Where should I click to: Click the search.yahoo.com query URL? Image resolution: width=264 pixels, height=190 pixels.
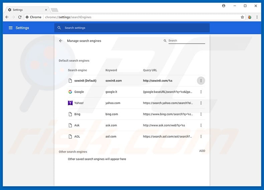pyautogui.click(x=168, y=103)
